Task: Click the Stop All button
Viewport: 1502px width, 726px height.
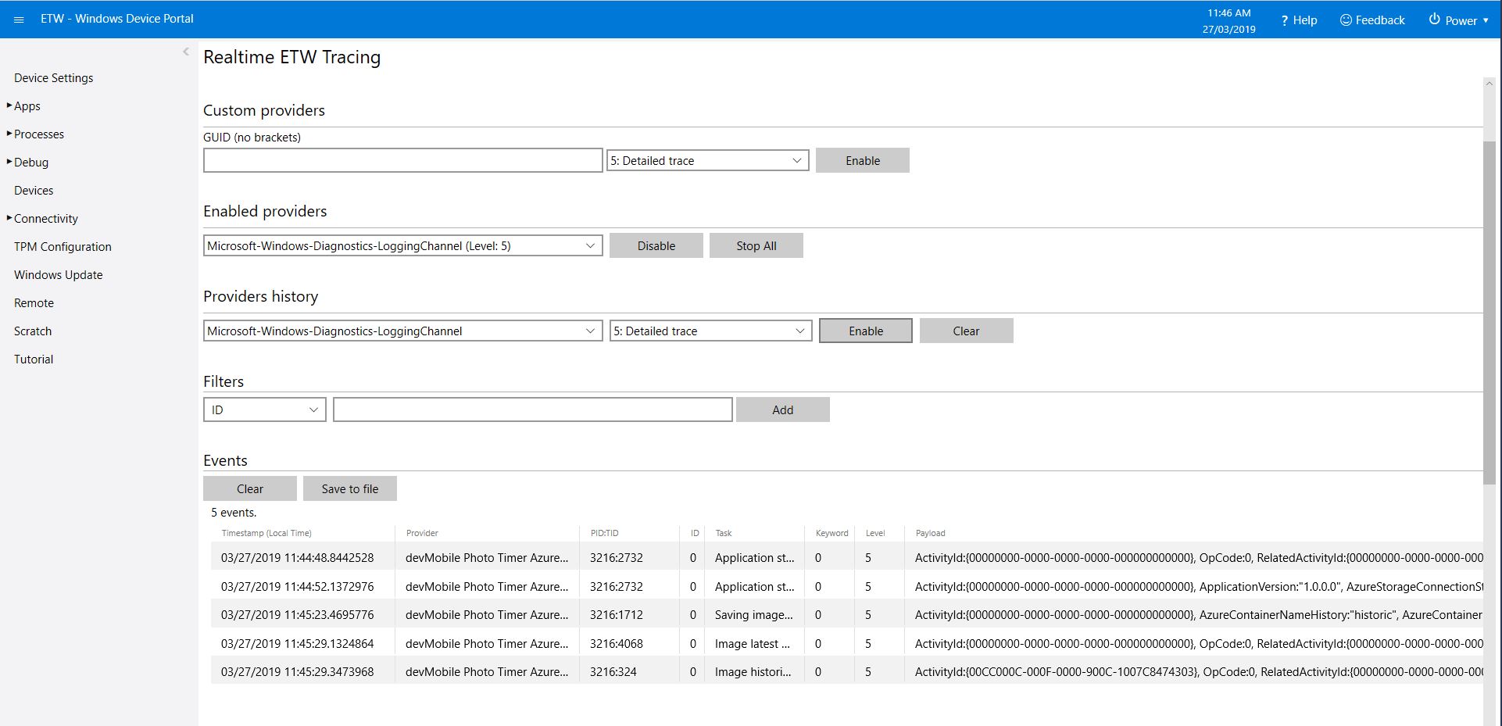Action: (x=756, y=246)
